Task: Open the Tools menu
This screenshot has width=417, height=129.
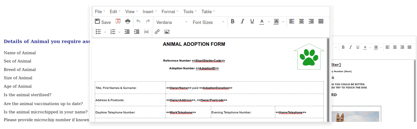Action: [190, 11]
